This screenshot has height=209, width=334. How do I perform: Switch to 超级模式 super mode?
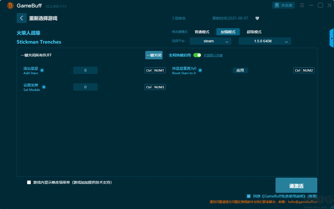(254, 32)
